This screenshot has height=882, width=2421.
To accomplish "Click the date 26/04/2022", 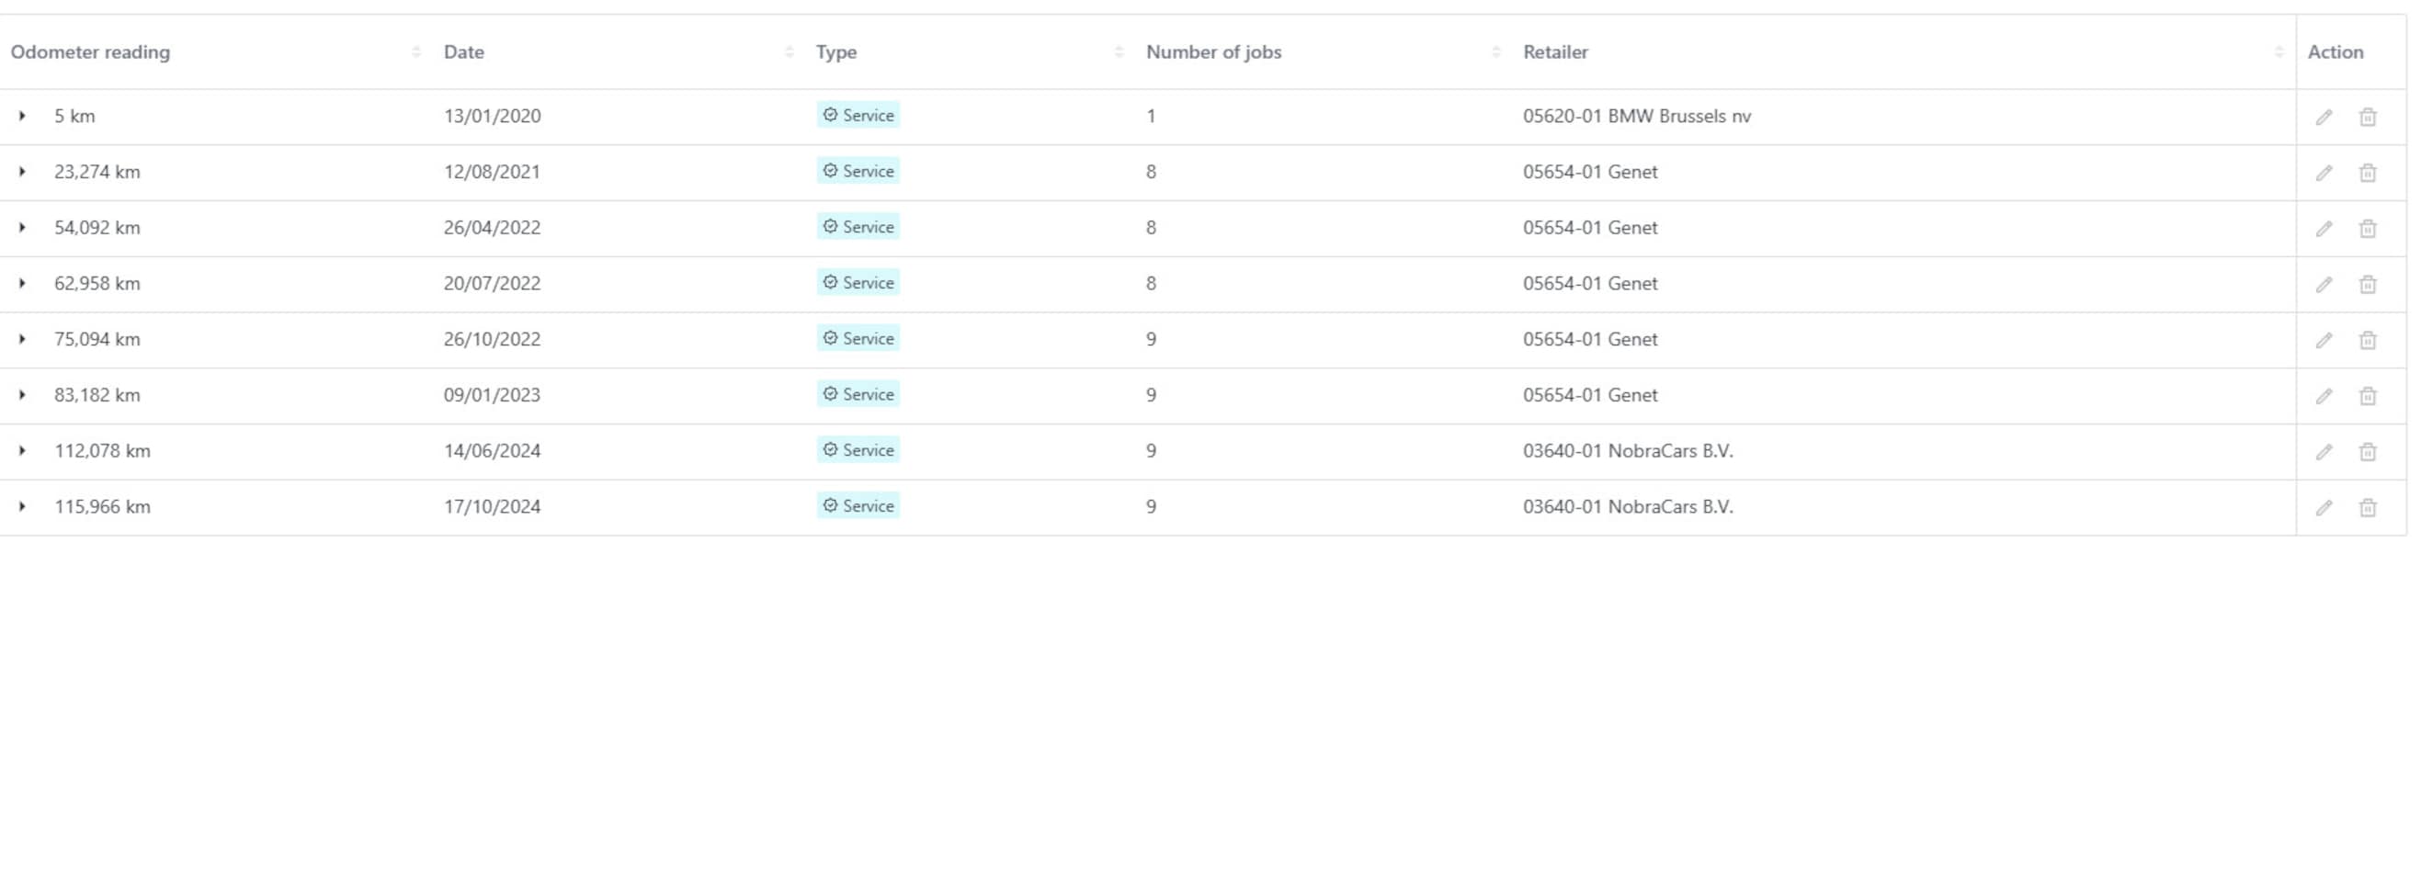I will (493, 227).
